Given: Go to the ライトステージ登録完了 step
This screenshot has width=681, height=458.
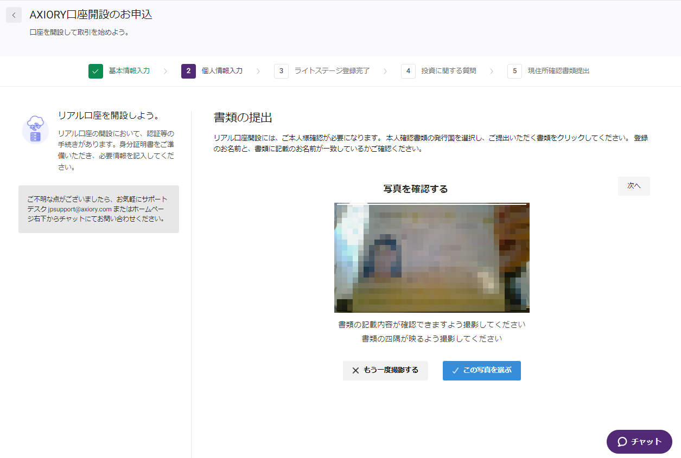Looking at the screenshot, I should (332, 71).
